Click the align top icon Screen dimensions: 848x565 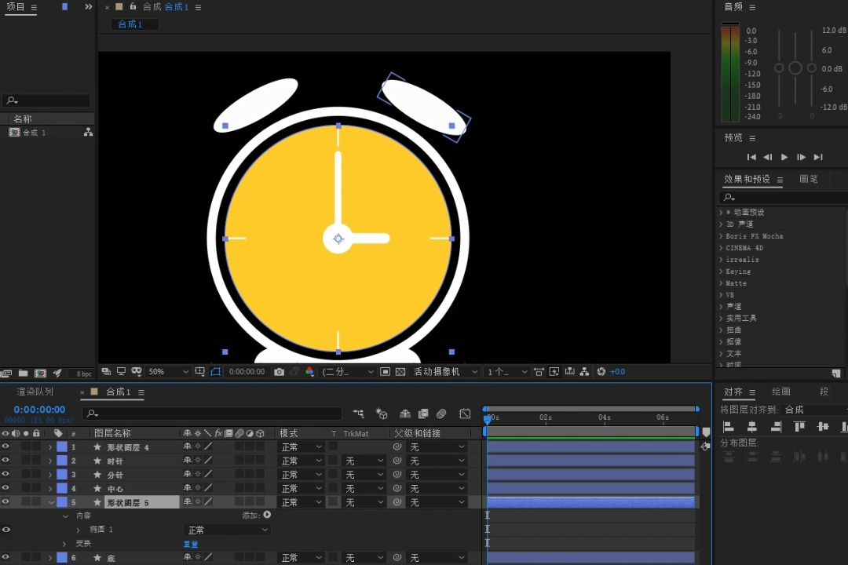[799, 427]
